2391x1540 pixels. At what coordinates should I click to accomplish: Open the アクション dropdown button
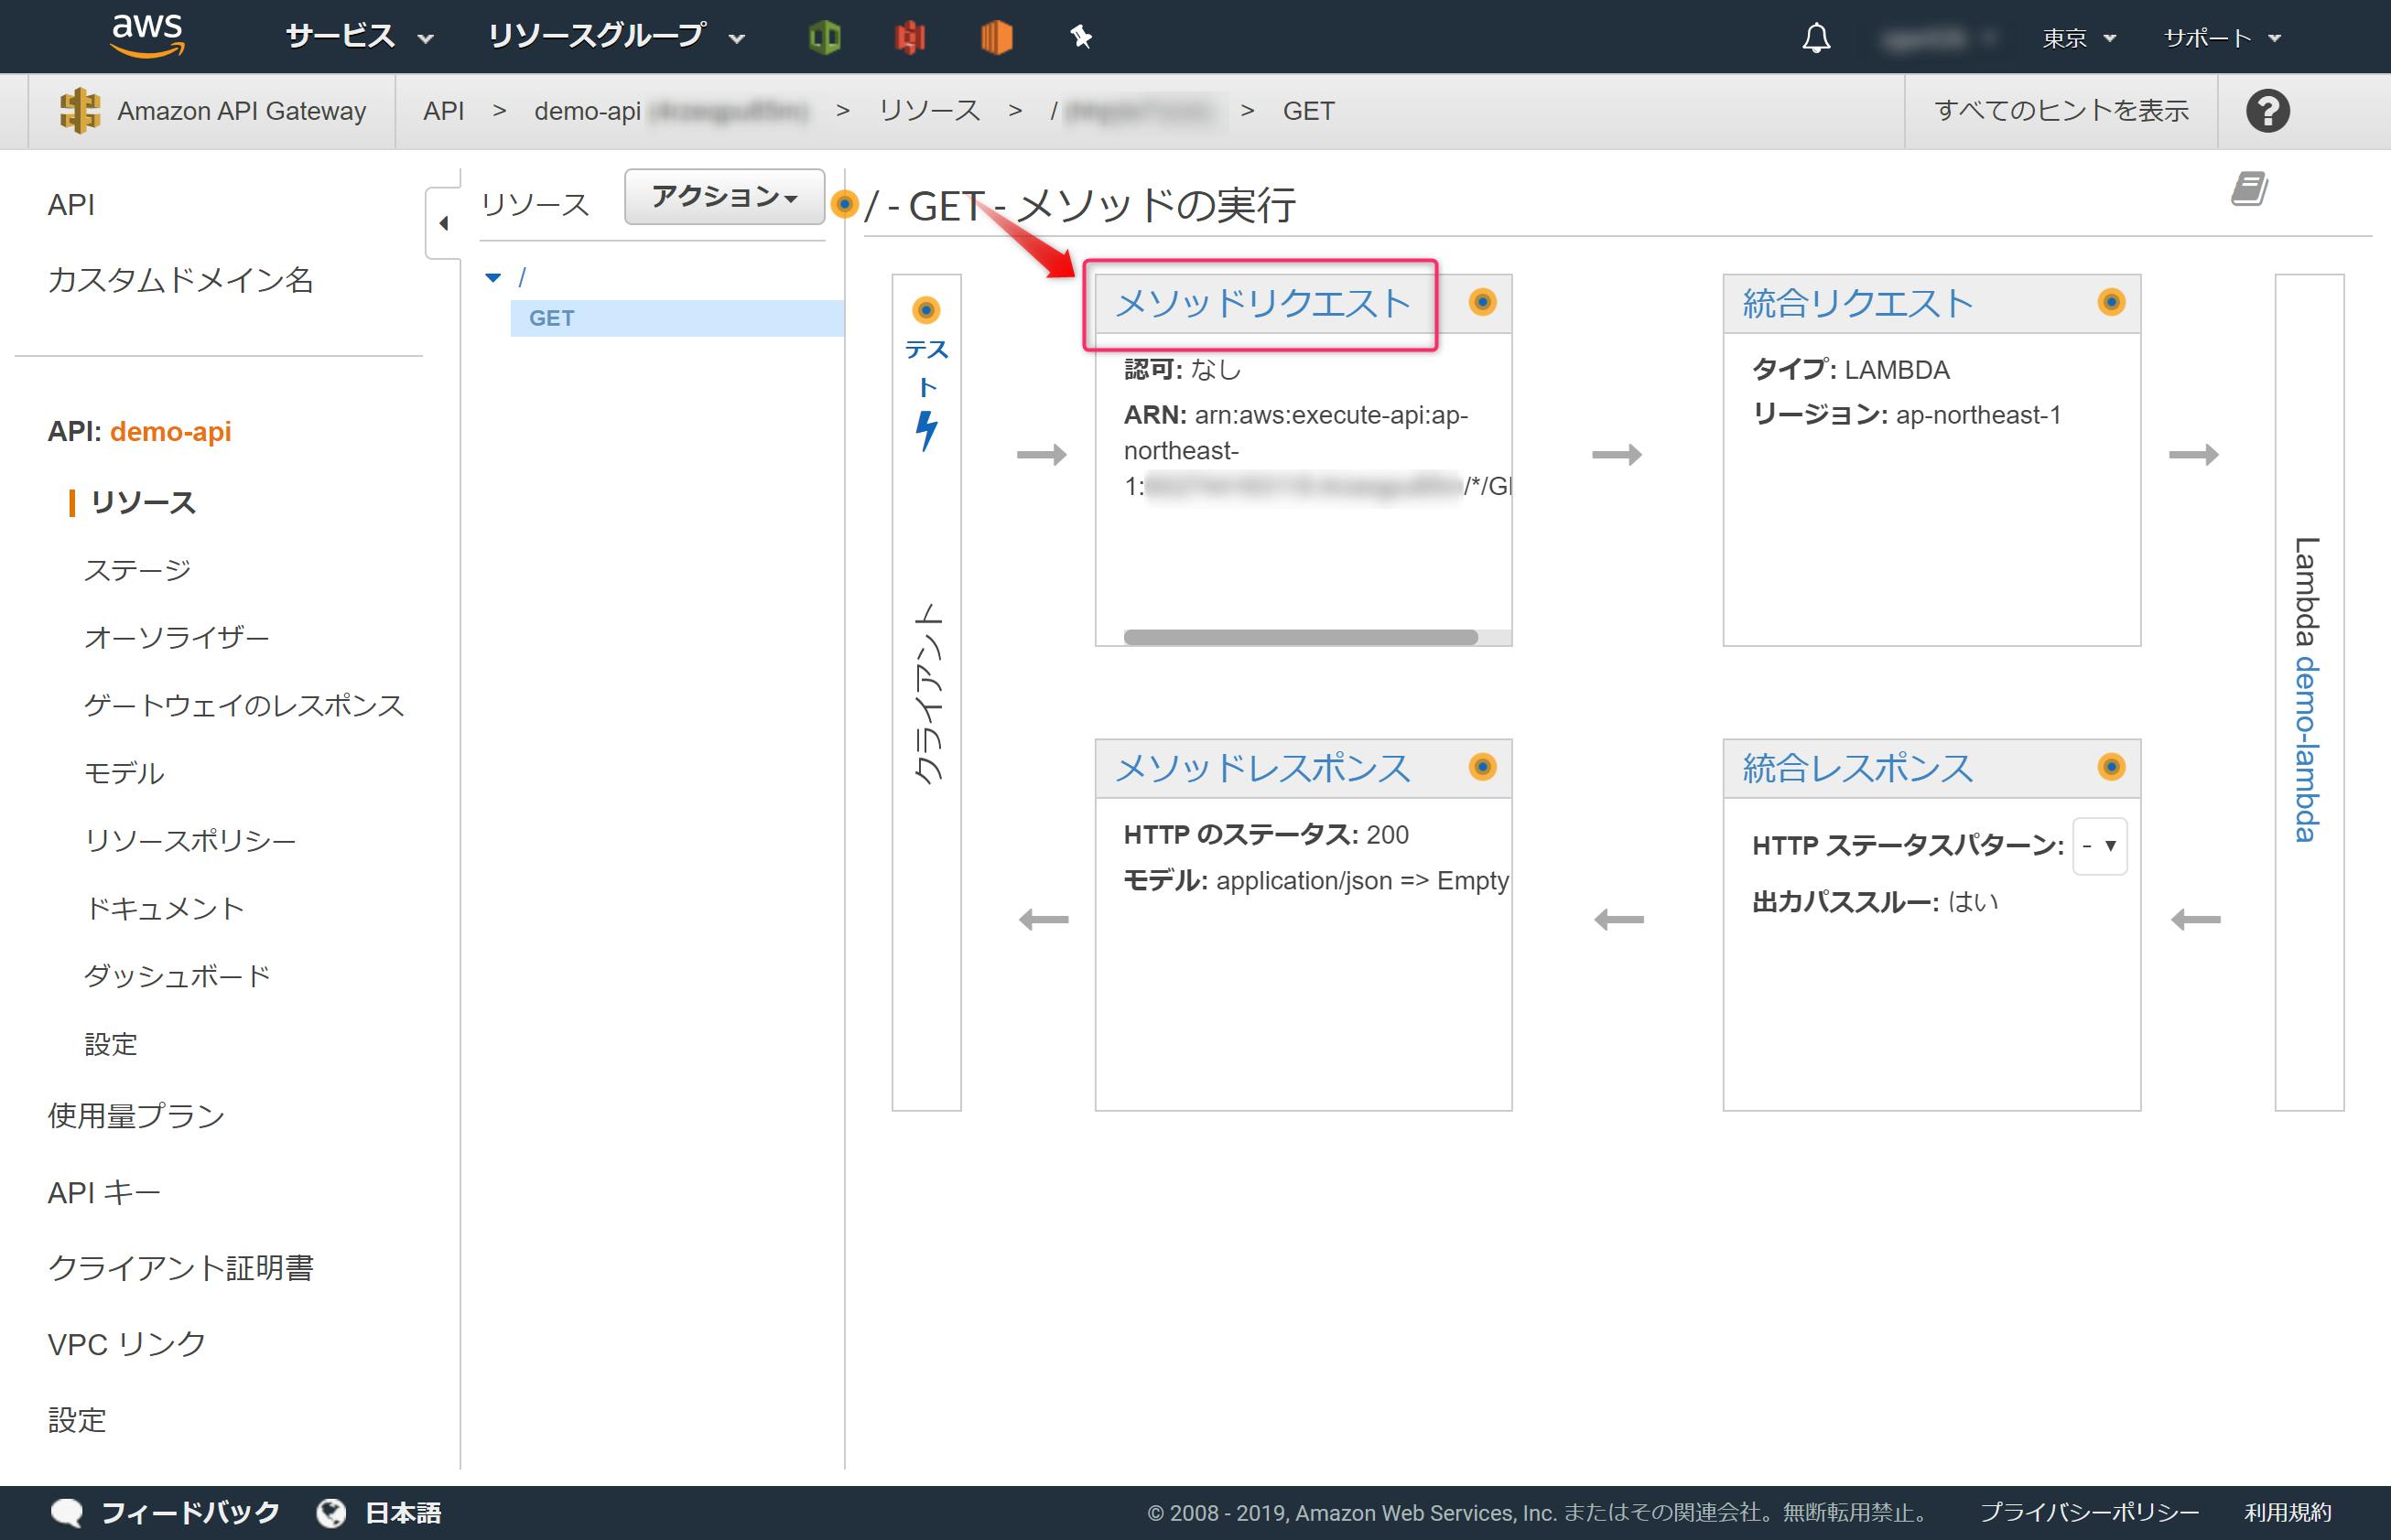pyautogui.click(x=724, y=196)
